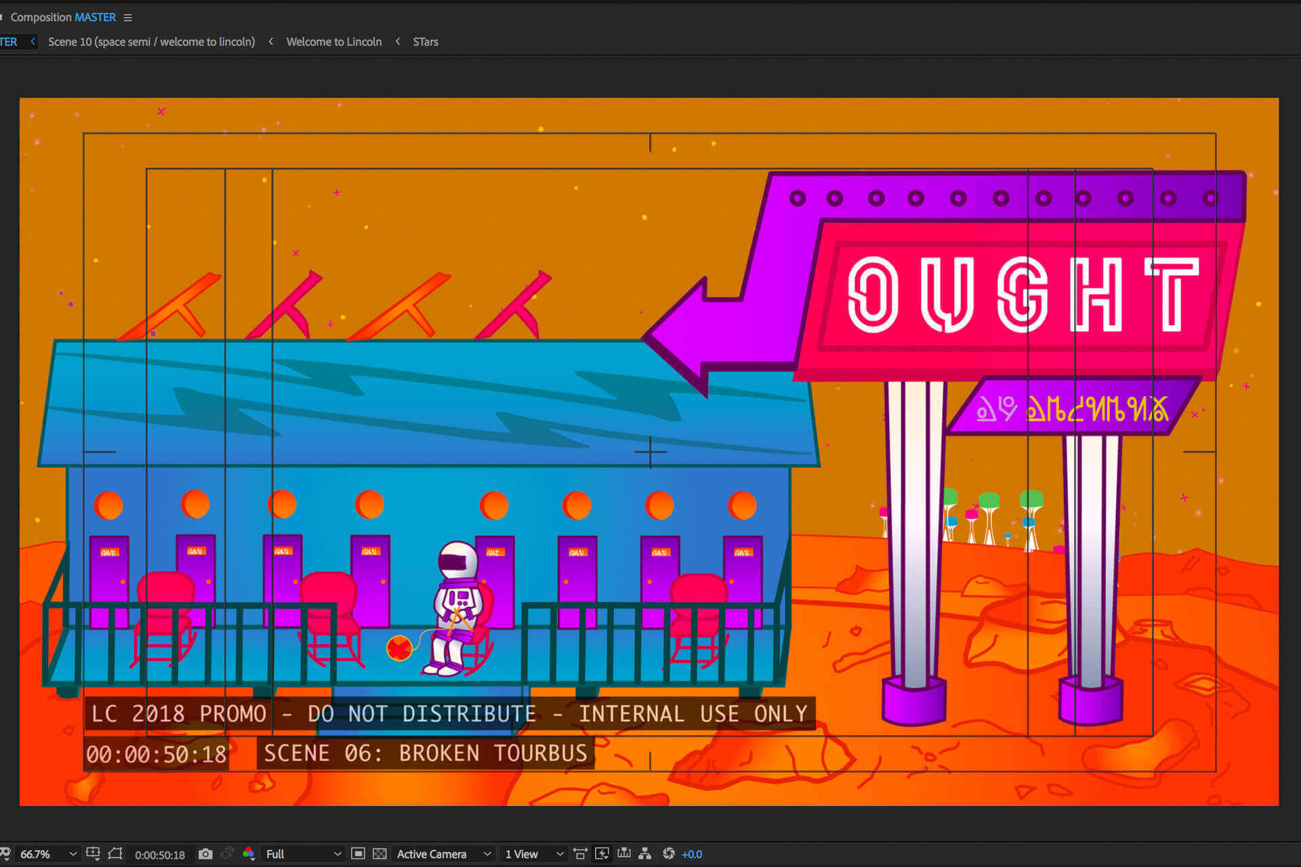Image resolution: width=1301 pixels, height=867 pixels.
Task: Adjust exposure value +0.0
Action: tap(692, 855)
